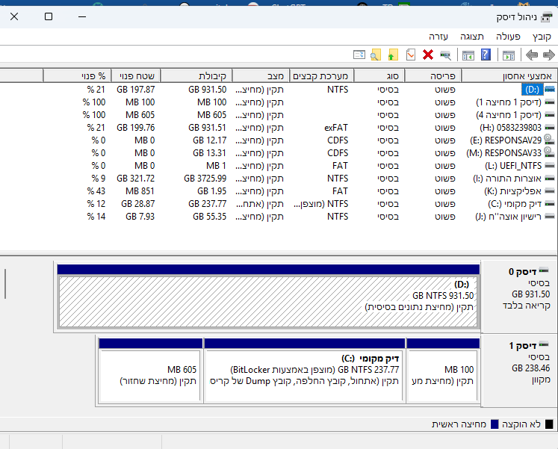558x449 pixels.
Task: Click the GB 197.87 free space cell
Action: [136, 90]
